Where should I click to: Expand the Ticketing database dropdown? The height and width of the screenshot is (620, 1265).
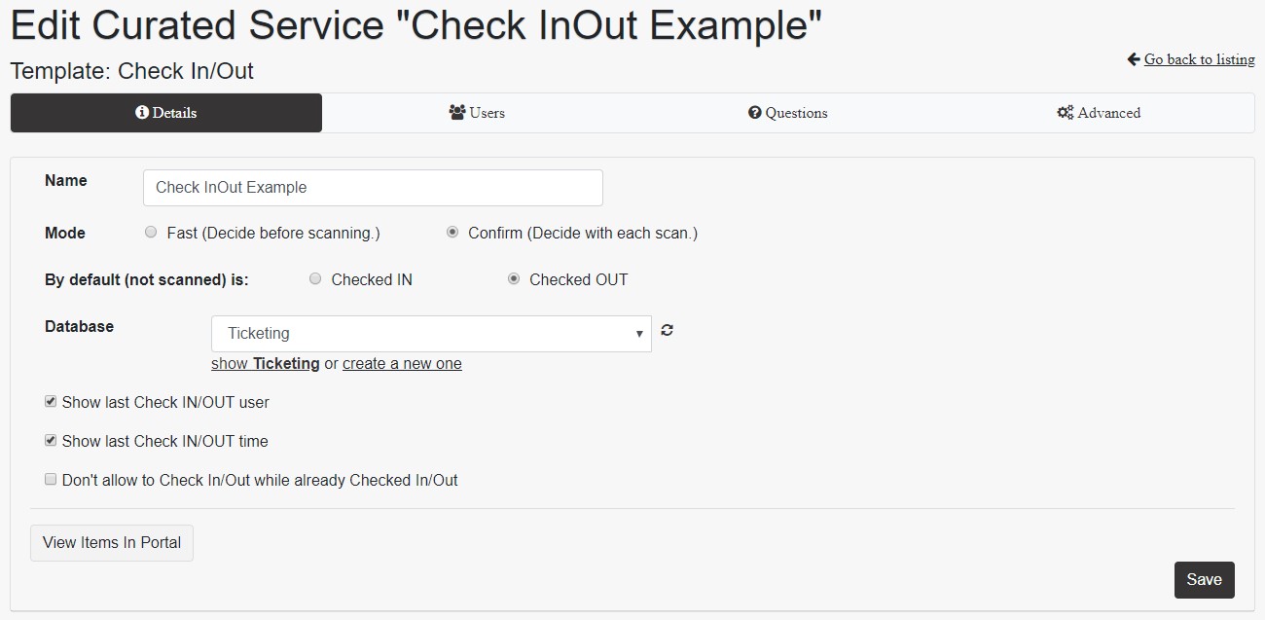tap(431, 334)
